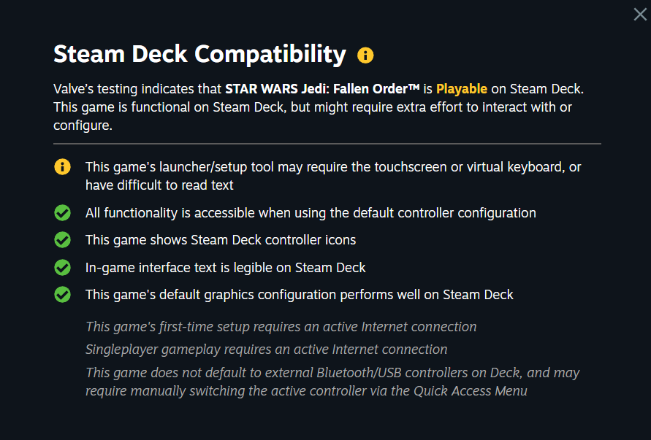
Task: Click the checkmark for legible in-game text
Action: tap(62, 267)
